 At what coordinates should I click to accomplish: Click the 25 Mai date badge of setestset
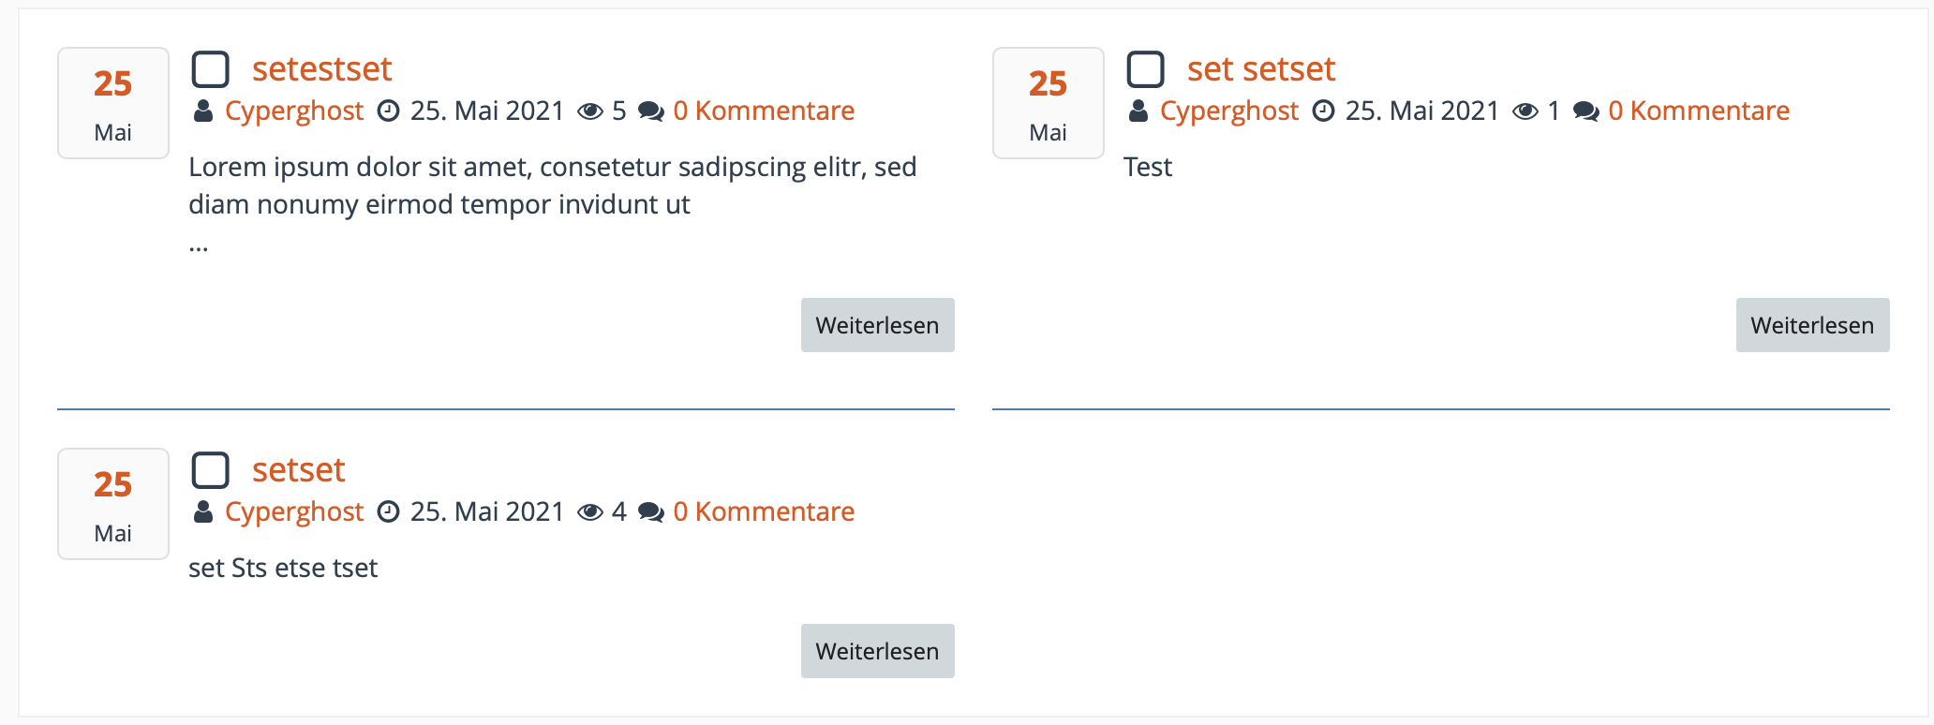click(113, 103)
